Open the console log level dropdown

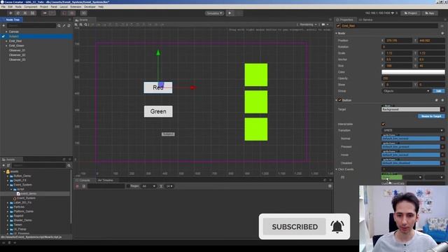(x=148, y=186)
